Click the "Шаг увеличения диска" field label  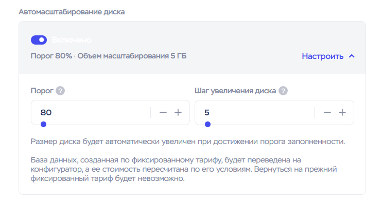pyautogui.click(x=235, y=91)
